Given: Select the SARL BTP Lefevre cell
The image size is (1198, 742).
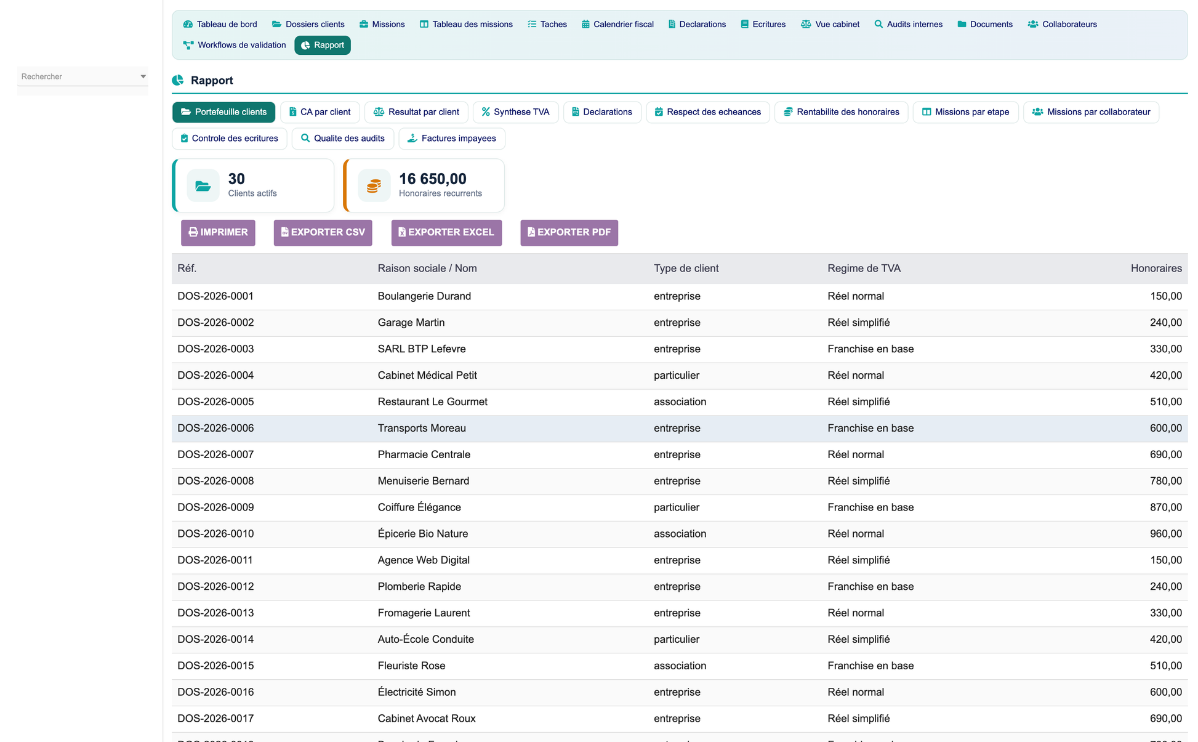Looking at the screenshot, I should 422,349.
